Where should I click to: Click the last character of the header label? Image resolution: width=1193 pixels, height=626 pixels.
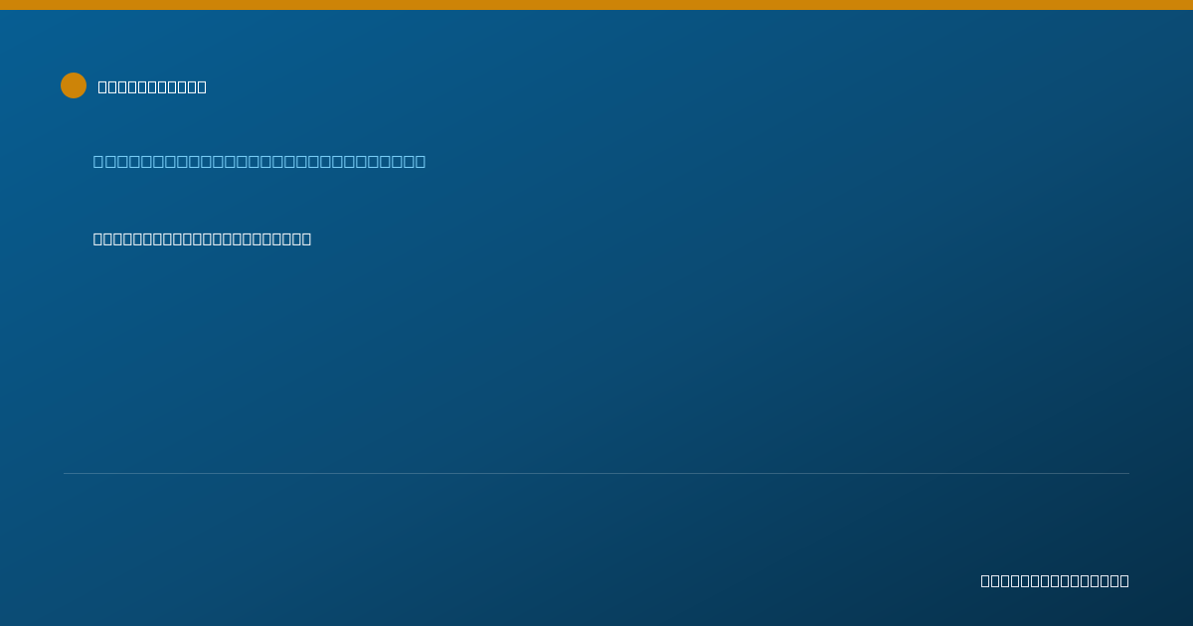(x=202, y=86)
